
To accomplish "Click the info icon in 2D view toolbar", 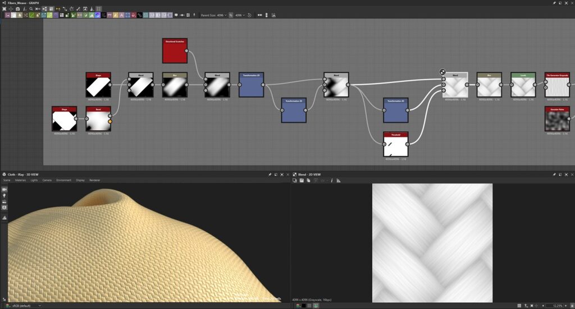I will click(331, 181).
